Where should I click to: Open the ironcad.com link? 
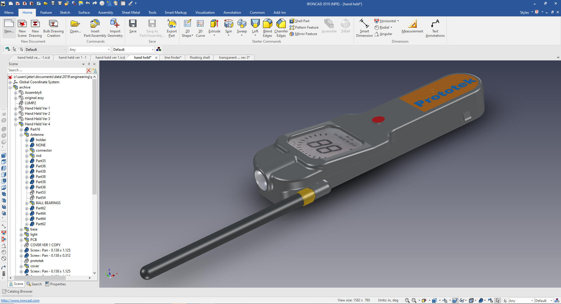[x=20, y=300]
